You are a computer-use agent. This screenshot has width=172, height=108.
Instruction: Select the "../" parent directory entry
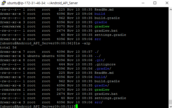[x=97, y=56]
